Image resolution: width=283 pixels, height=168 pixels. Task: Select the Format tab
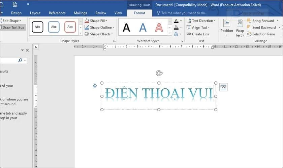(x=139, y=13)
